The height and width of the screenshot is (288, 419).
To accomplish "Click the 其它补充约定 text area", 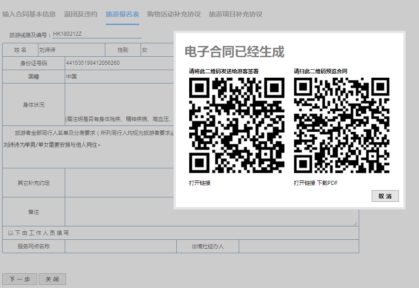I will pos(120,183).
